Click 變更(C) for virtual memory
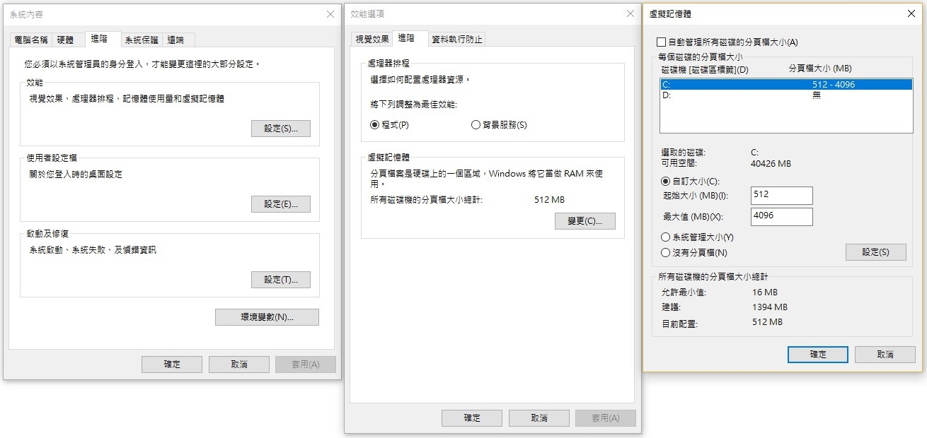The width and height of the screenshot is (927, 438). tap(585, 221)
